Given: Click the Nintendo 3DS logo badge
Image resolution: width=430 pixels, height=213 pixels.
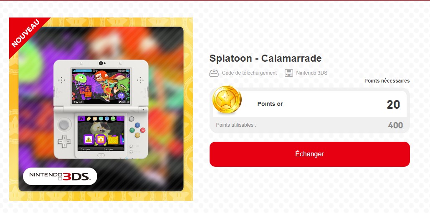Looking at the screenshot, I should coord(60,176).
